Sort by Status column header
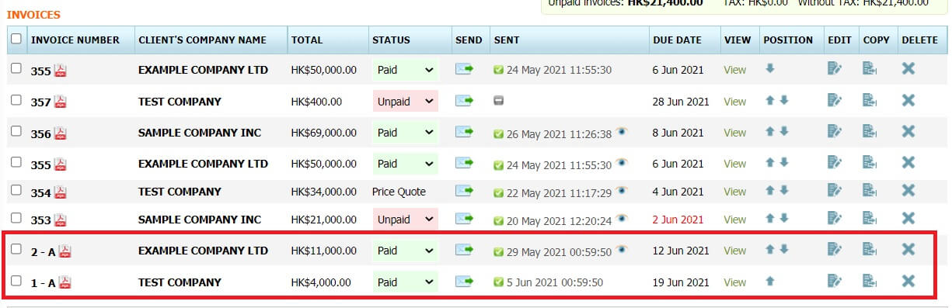This screenshot has height=308, width=952. pyautogui.click(x=391, y=40)
